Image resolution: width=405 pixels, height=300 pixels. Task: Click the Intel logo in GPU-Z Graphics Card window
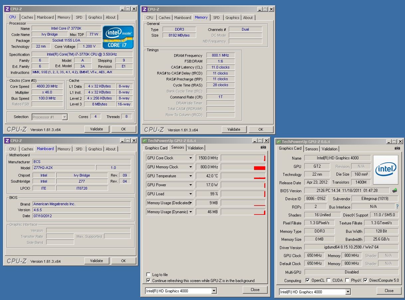click(x=385, y=170)
